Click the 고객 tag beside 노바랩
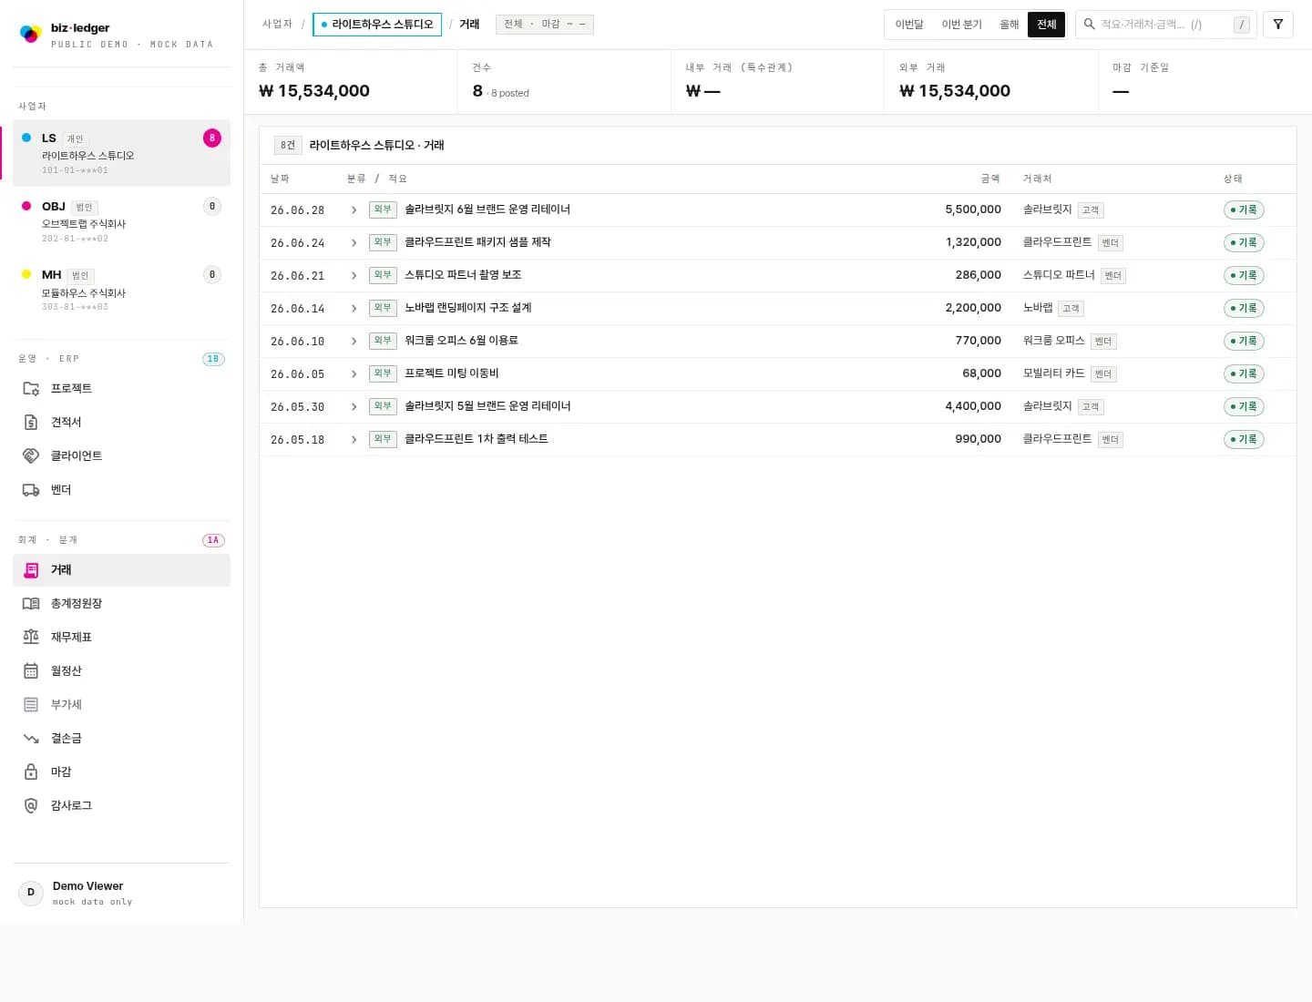Screen dimensions: 1312x1002 point(1071,309)
